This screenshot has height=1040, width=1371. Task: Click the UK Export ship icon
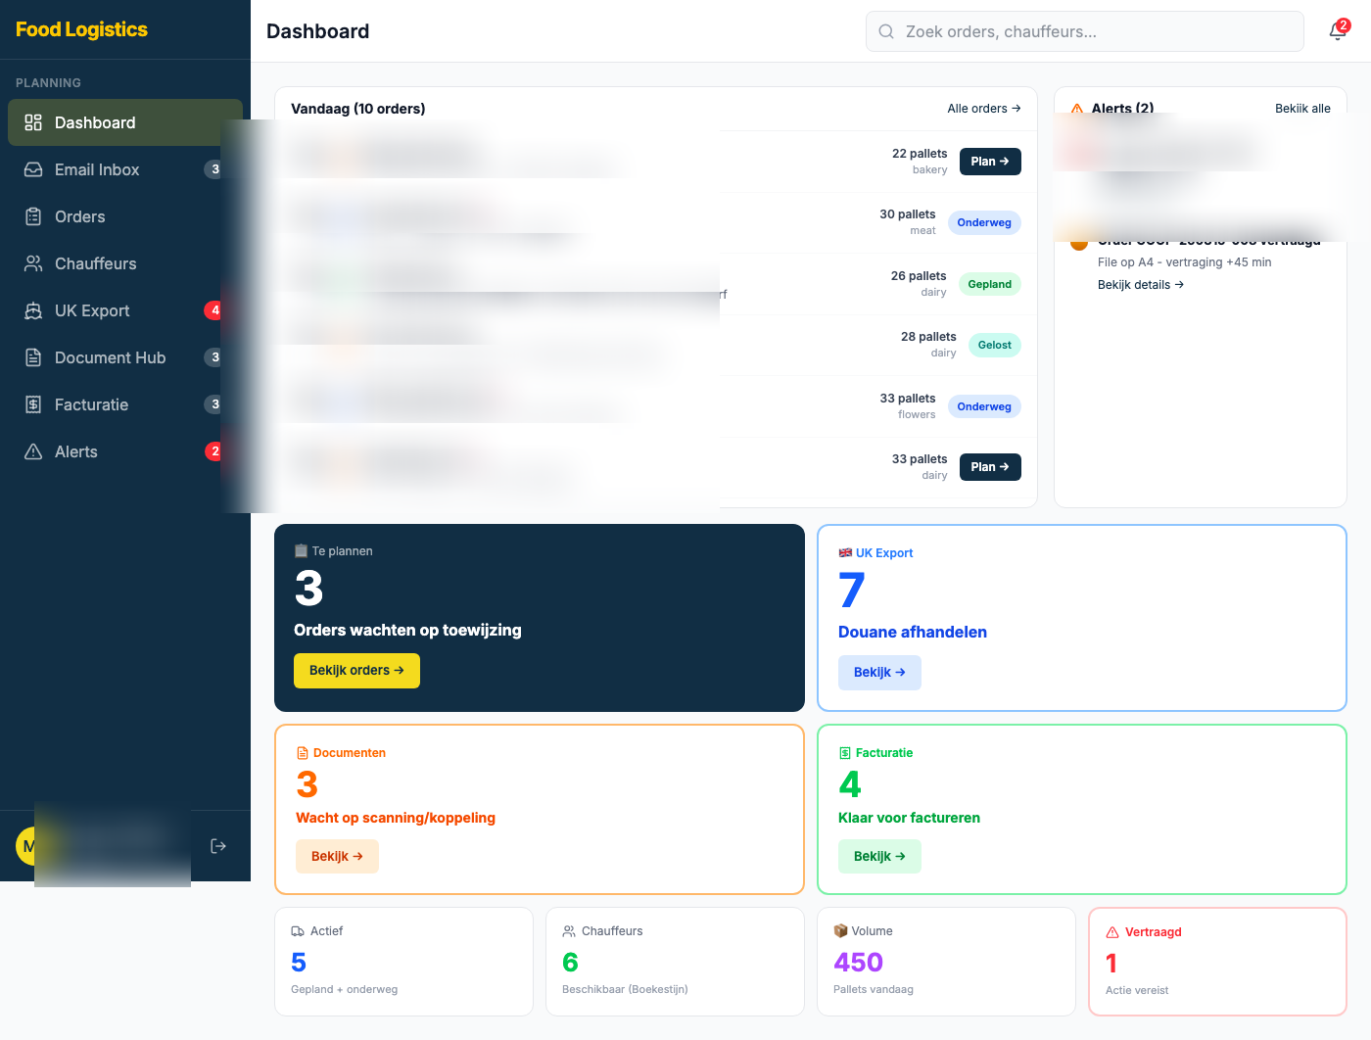(33, 310)
